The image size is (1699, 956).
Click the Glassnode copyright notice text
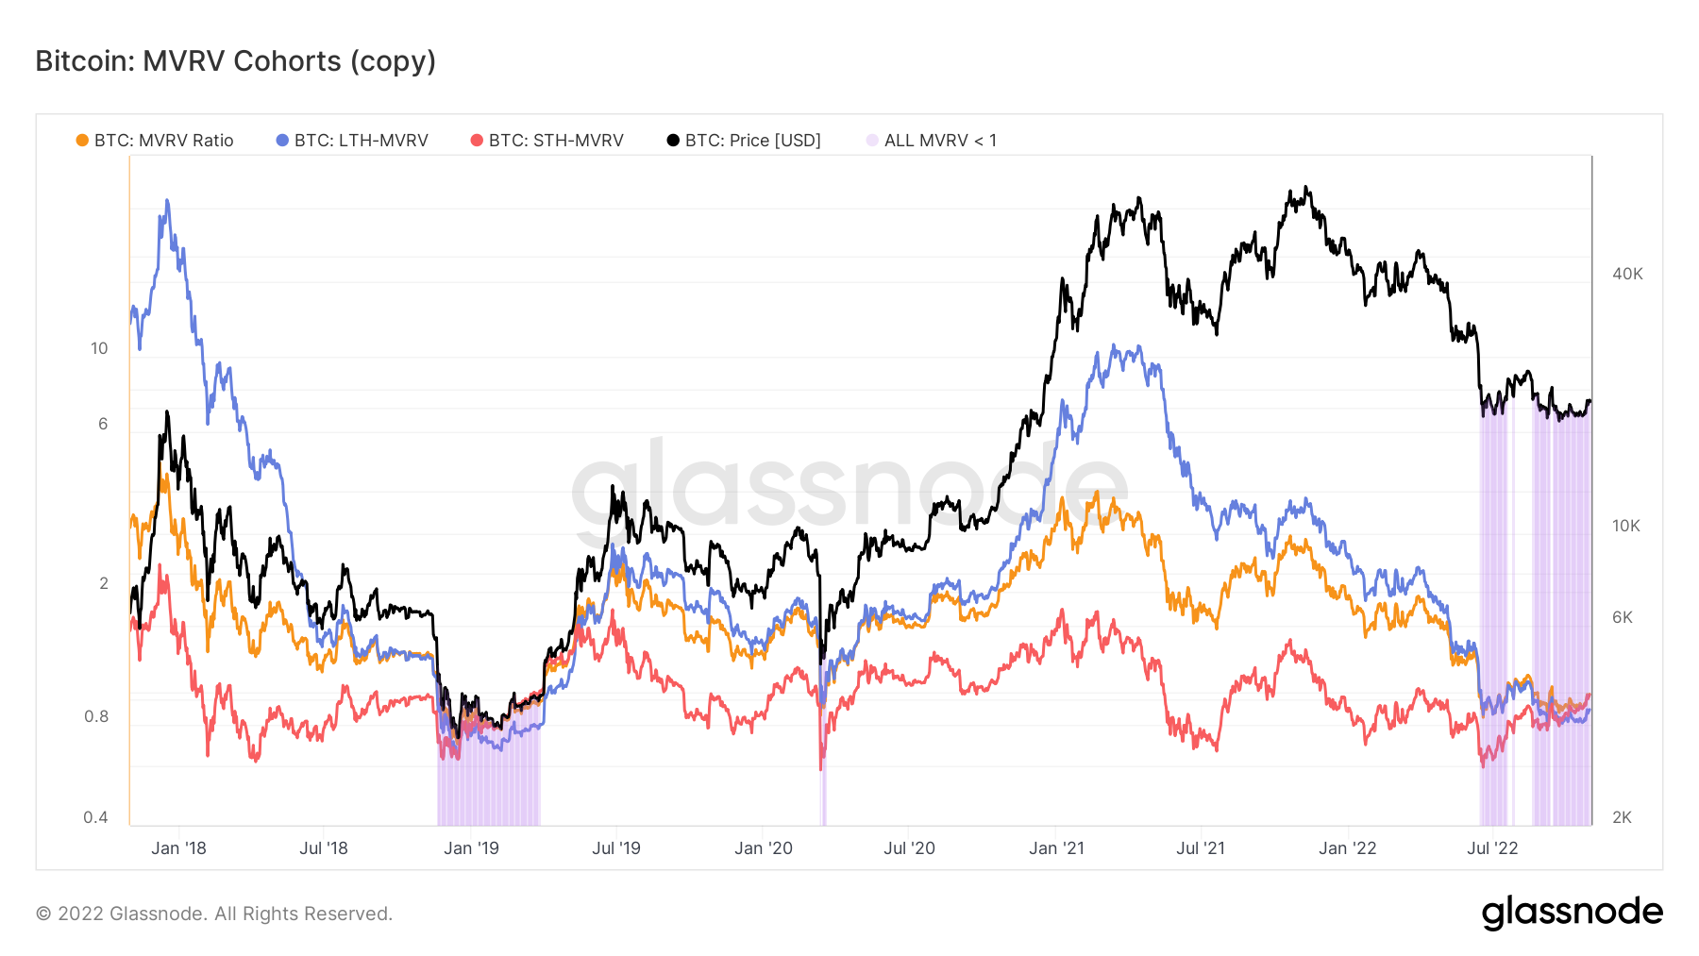click(x=214, y=914)
